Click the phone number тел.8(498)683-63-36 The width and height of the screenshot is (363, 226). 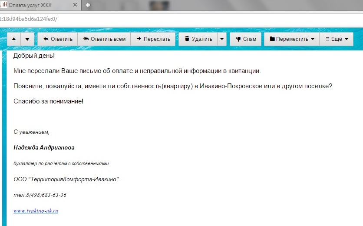pyautogui.click(x=40, y=195)
